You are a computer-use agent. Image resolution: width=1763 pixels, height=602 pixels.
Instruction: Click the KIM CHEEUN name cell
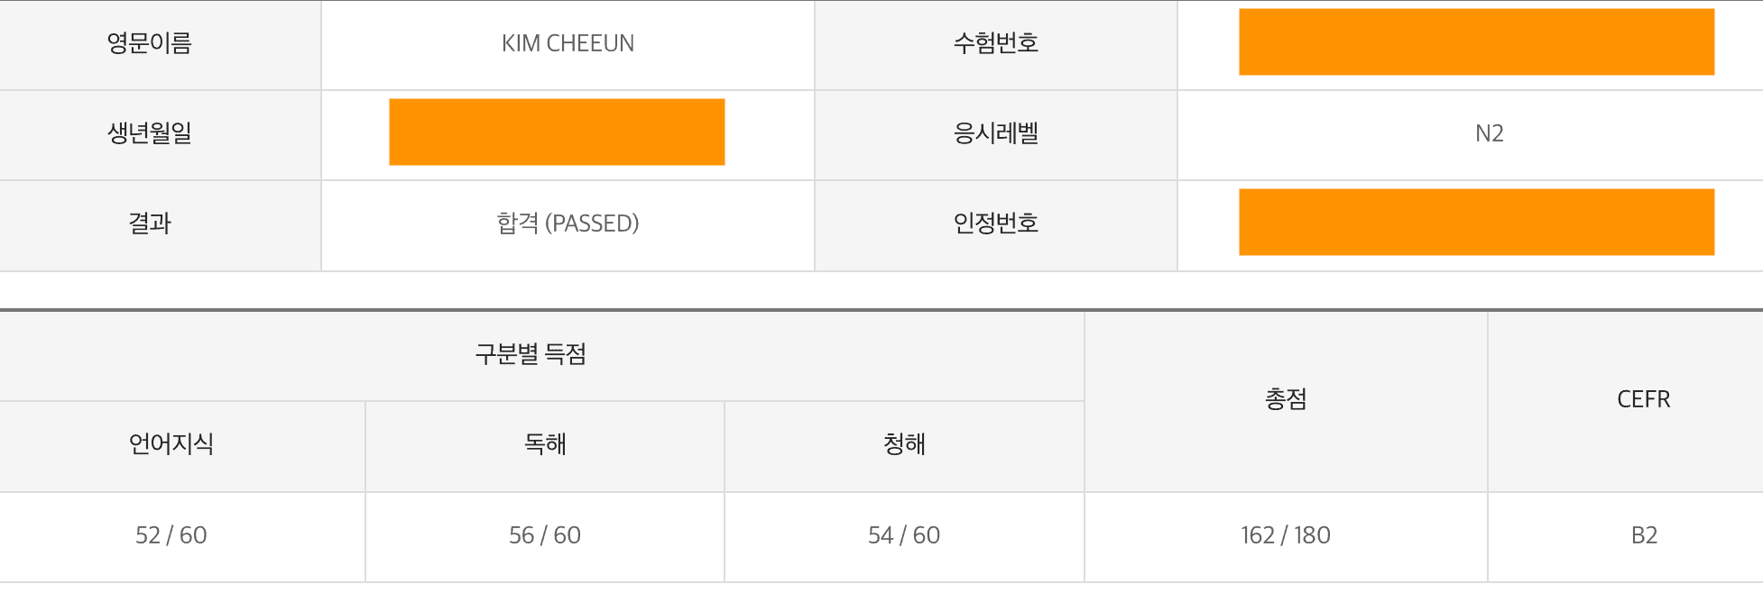click(568, 44)
